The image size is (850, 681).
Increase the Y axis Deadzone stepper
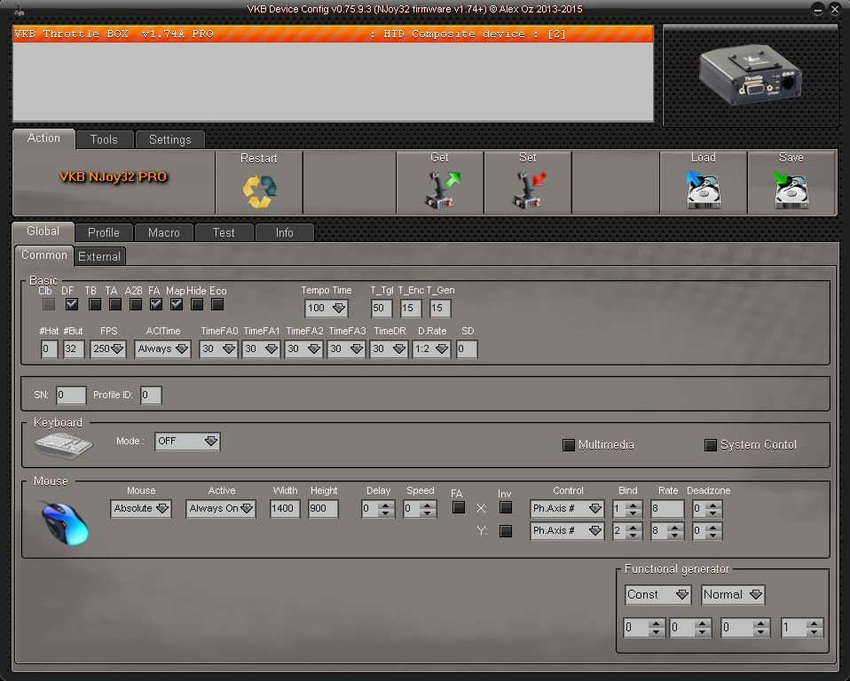713,527
